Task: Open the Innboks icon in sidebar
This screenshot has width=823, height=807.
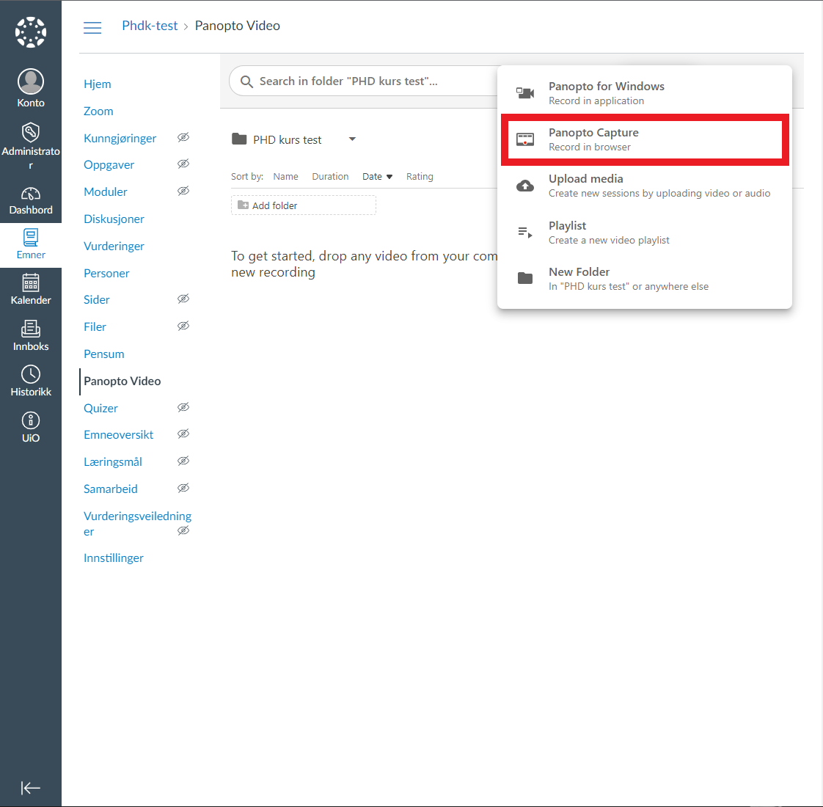Action: pyautogui.click(x=31, y=329)
